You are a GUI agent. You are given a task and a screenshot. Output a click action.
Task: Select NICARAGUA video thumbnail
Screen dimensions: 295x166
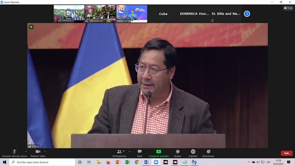[x=100, y=14]
